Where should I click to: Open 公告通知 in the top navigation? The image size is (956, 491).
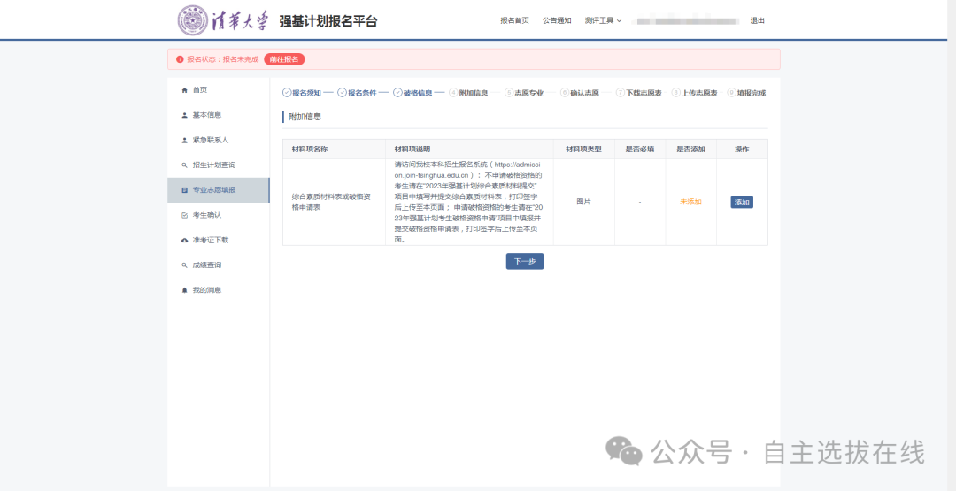pos(557,20)
